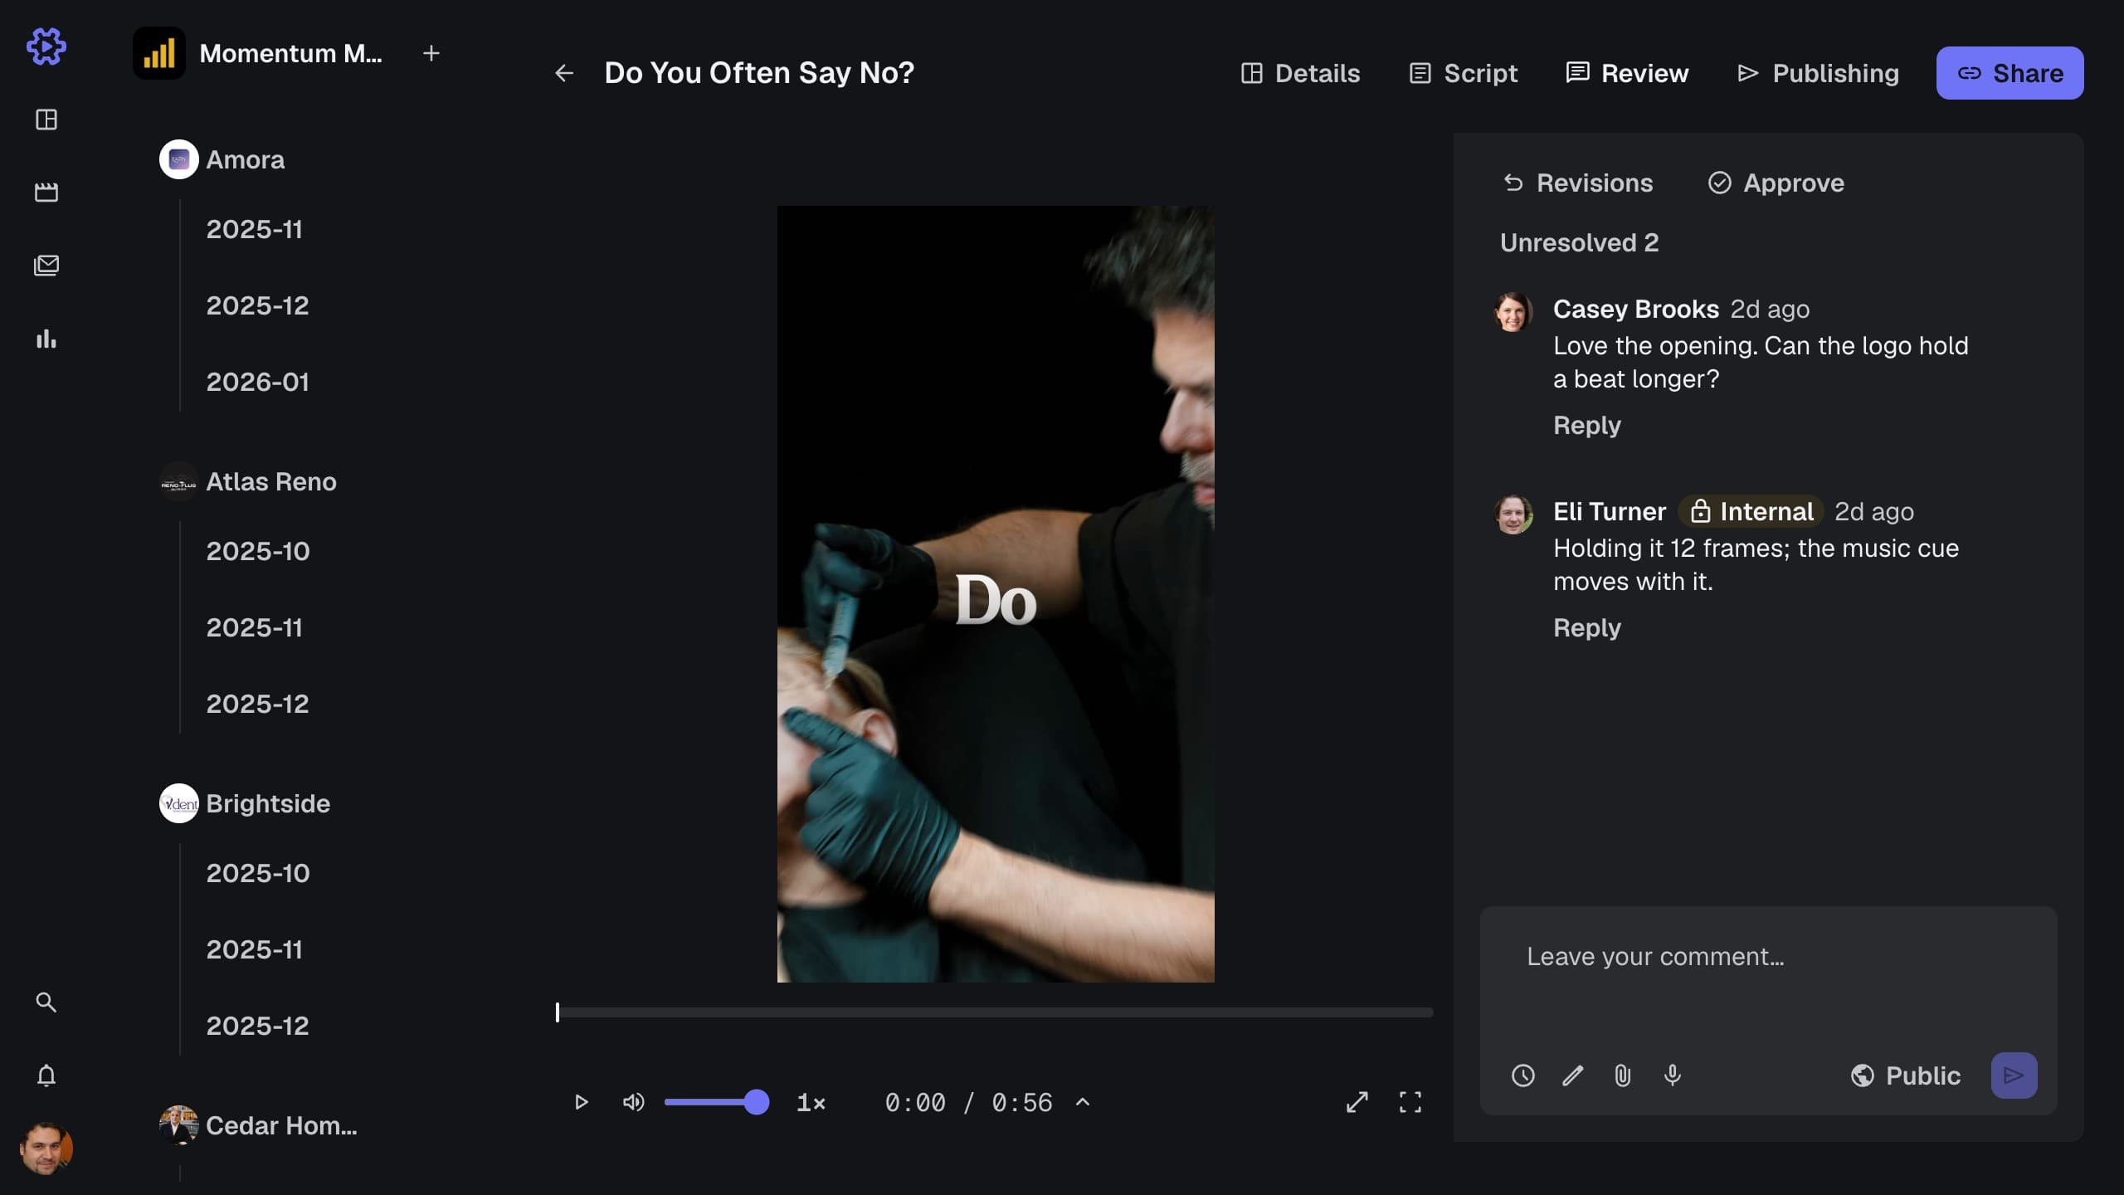Go back using the left arrow
Viewport: 2124px width, 1195px height.
click(x=564, y=73)
